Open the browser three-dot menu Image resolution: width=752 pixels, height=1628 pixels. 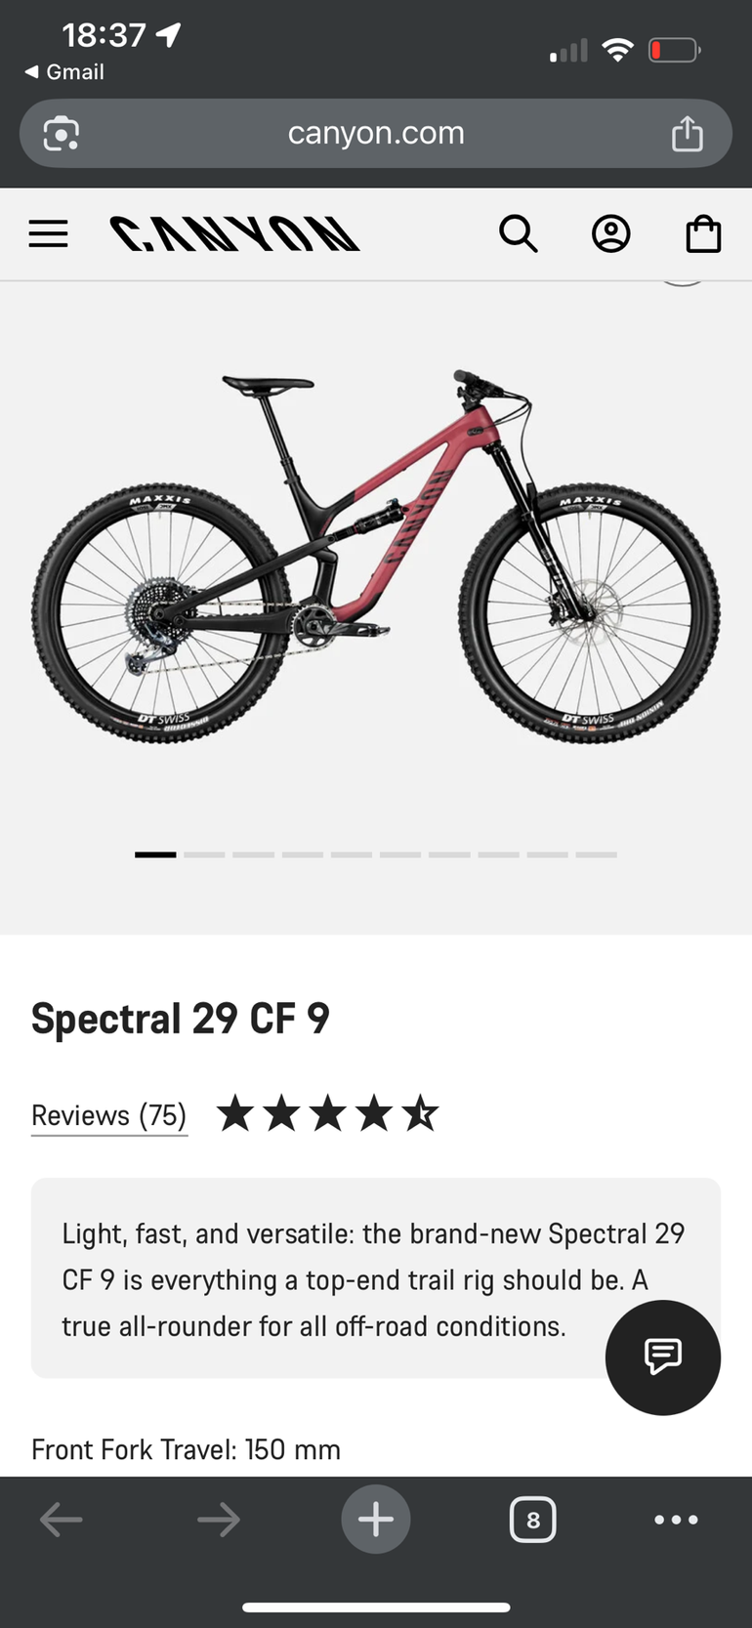(676, 1520)
